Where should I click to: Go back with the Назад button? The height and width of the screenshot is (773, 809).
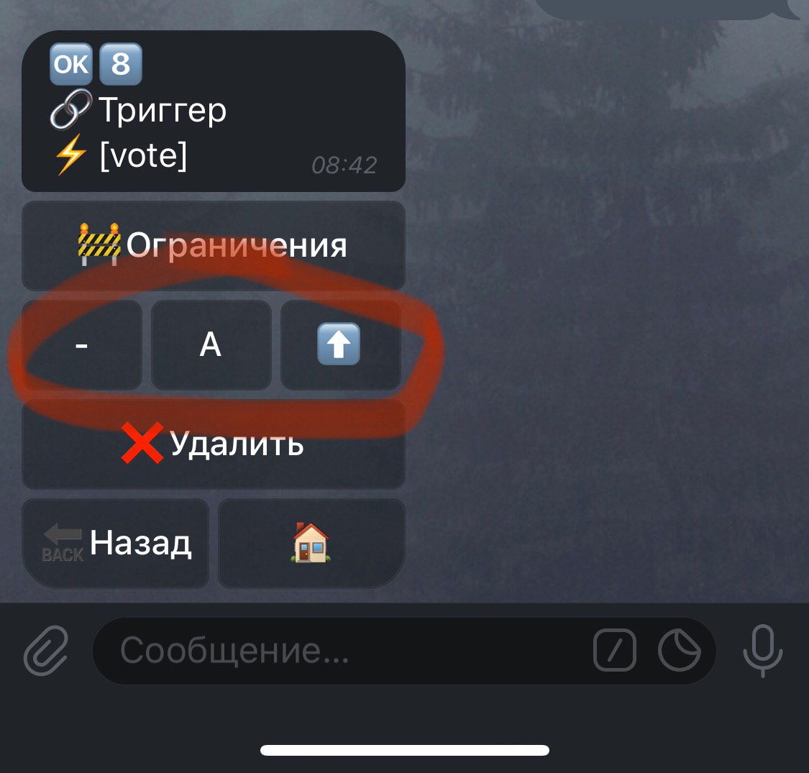click(115, 543)
